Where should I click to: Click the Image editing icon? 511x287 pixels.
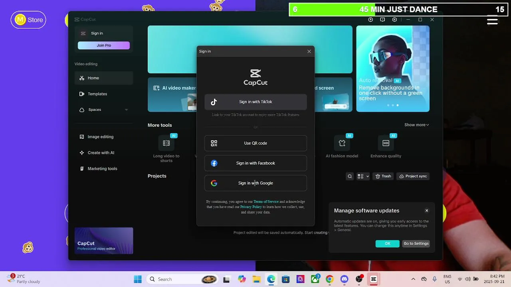pos(82,137)
